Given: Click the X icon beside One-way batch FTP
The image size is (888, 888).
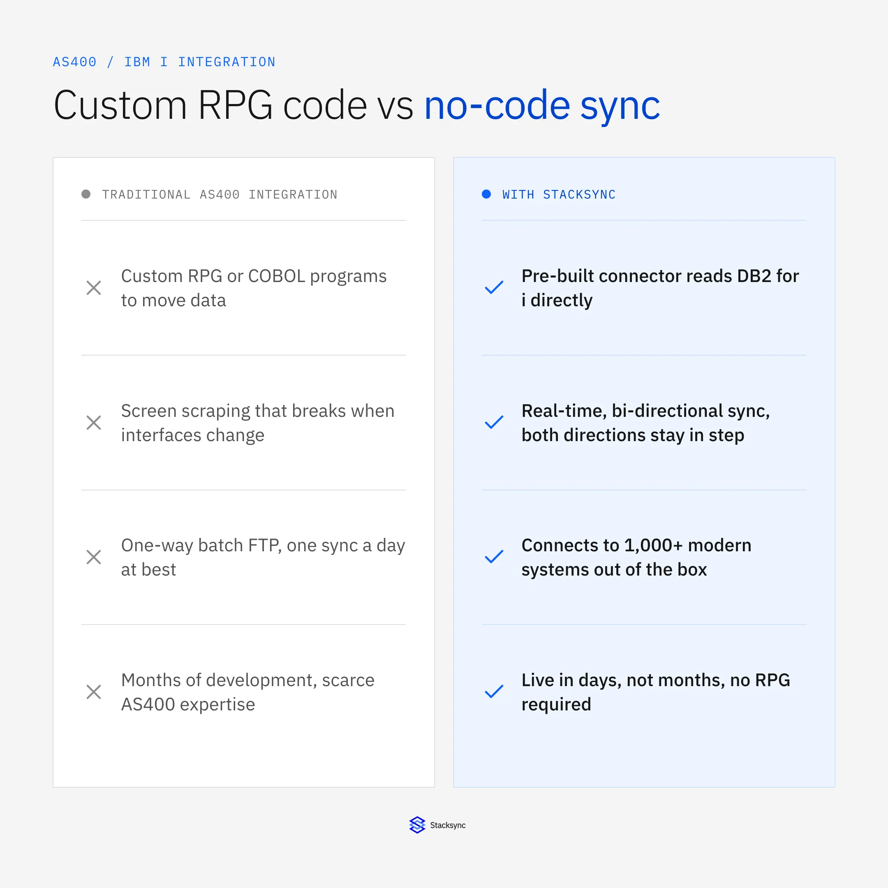Looking at the screenshot, I should [x=94, y=557].
